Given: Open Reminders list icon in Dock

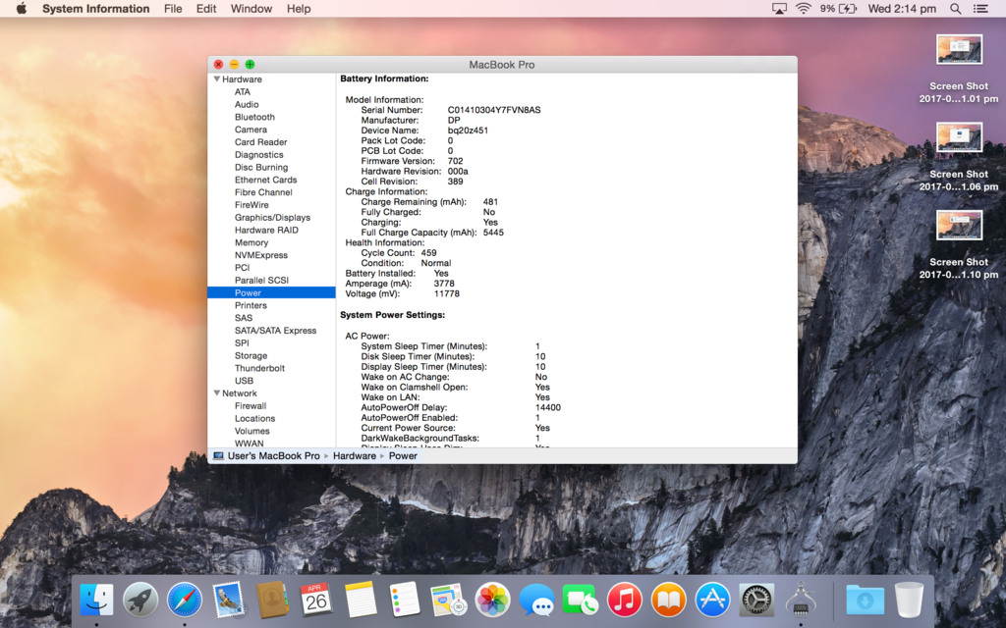Looking at the screenshot, I should [404, 601].
